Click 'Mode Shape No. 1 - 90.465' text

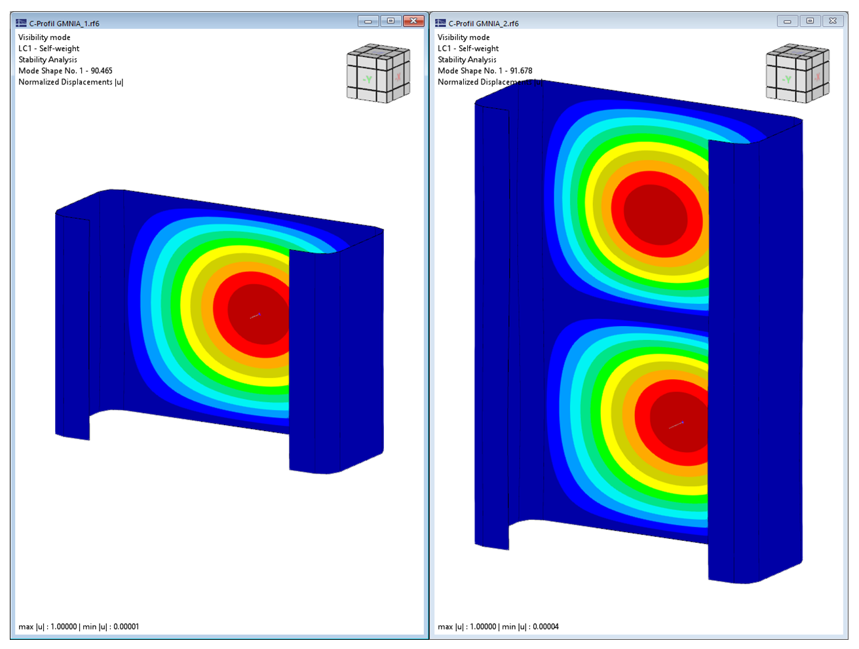click(x=66, y=71)
